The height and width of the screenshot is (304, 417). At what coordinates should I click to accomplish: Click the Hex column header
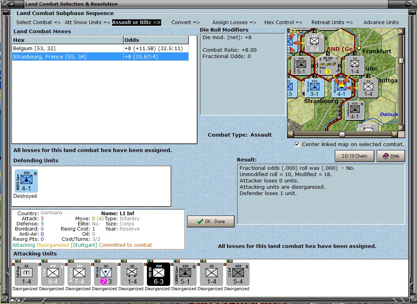pos(68,40)
